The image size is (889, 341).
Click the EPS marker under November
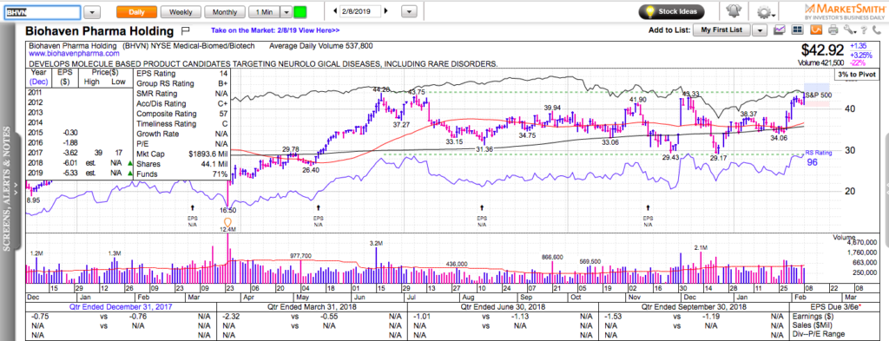[x=648, y=216]
